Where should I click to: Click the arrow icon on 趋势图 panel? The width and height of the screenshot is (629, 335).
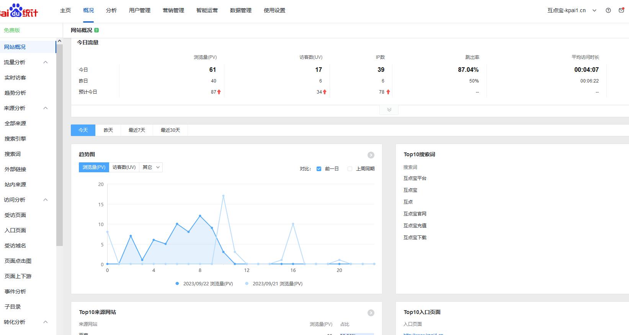pos(371,155)
